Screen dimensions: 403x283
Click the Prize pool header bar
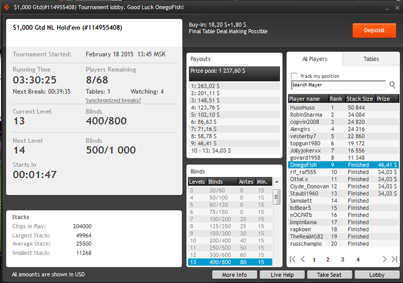(234, 74)
